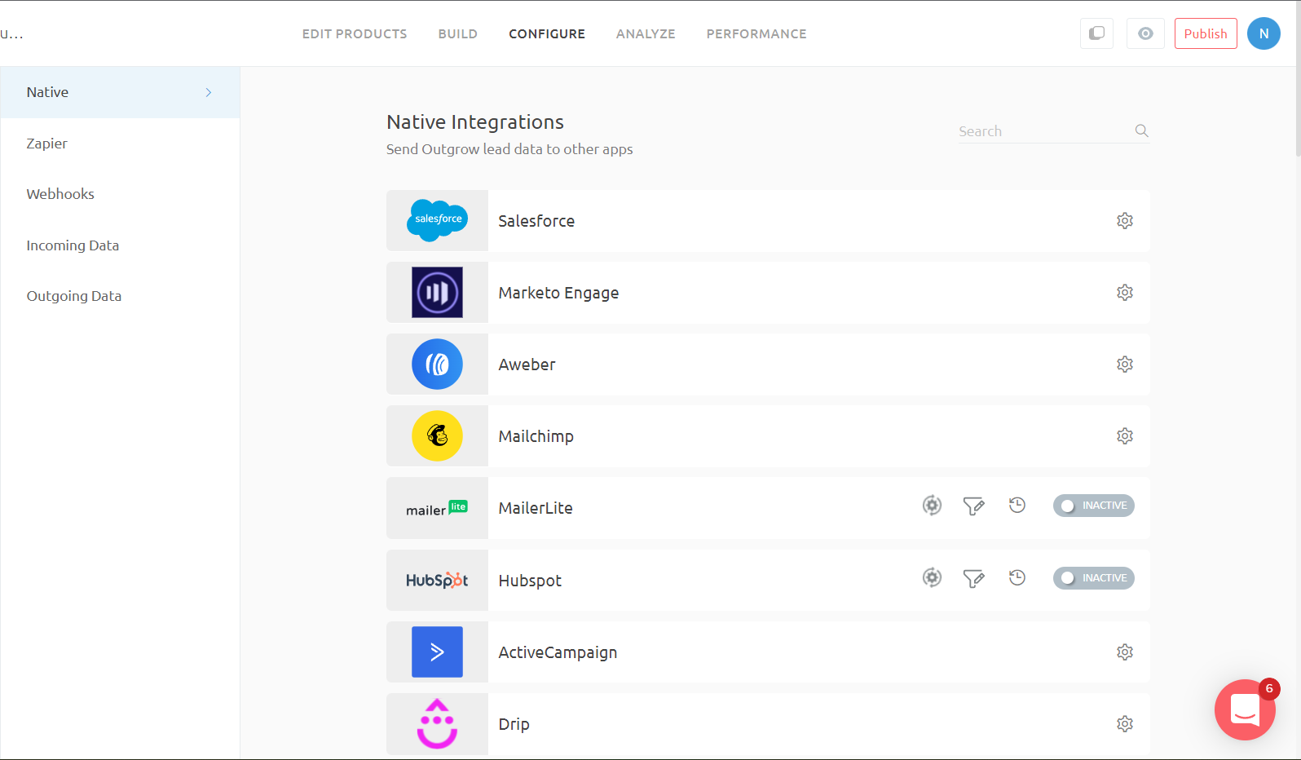The height and width of the screenshot is (760, 1301).
Task: Click the Hubspot integration name
Action: tap(530, 581)
